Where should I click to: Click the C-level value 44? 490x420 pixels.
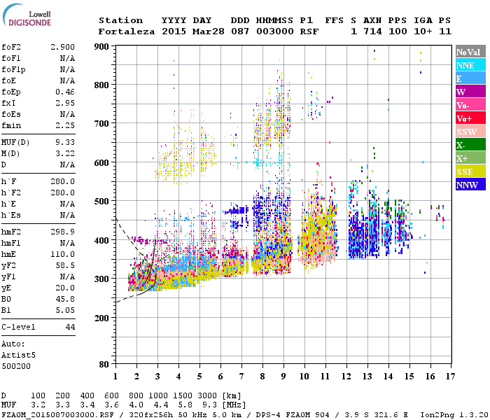(x=70, y=327)
